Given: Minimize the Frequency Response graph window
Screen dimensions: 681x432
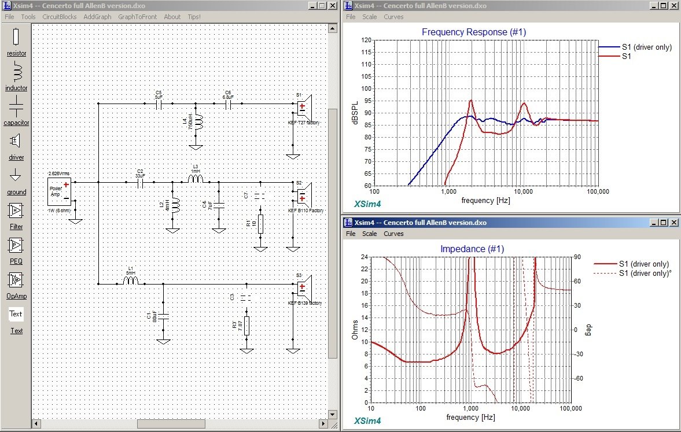Looking at the screenshot, I should 654,6.
